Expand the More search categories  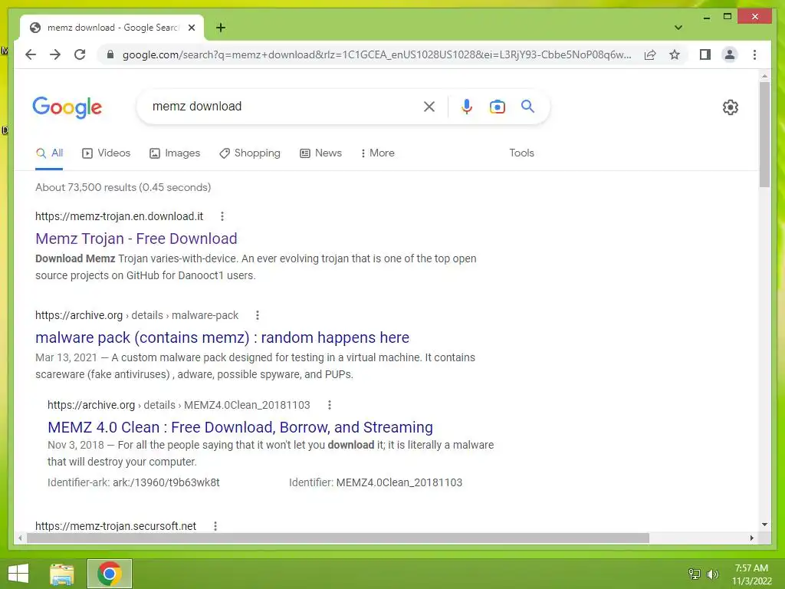click(377, 153)
